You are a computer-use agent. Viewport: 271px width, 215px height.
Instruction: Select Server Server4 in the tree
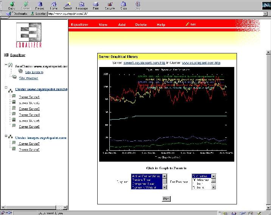point(29,115)
